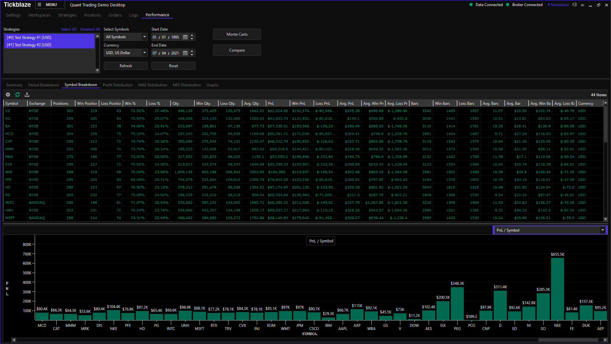Sort table by PnL column header
The image size is (611, 344).
277,104
